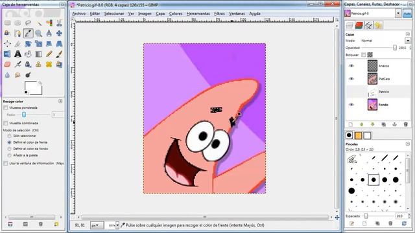The image size is (415, 233).
Task: Select the Blur/Sharpen droplet tool
Action: click(x=7, y=75)
